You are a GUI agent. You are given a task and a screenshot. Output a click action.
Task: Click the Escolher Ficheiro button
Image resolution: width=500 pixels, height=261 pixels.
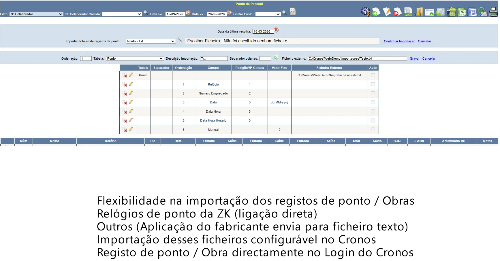(204, 41)
